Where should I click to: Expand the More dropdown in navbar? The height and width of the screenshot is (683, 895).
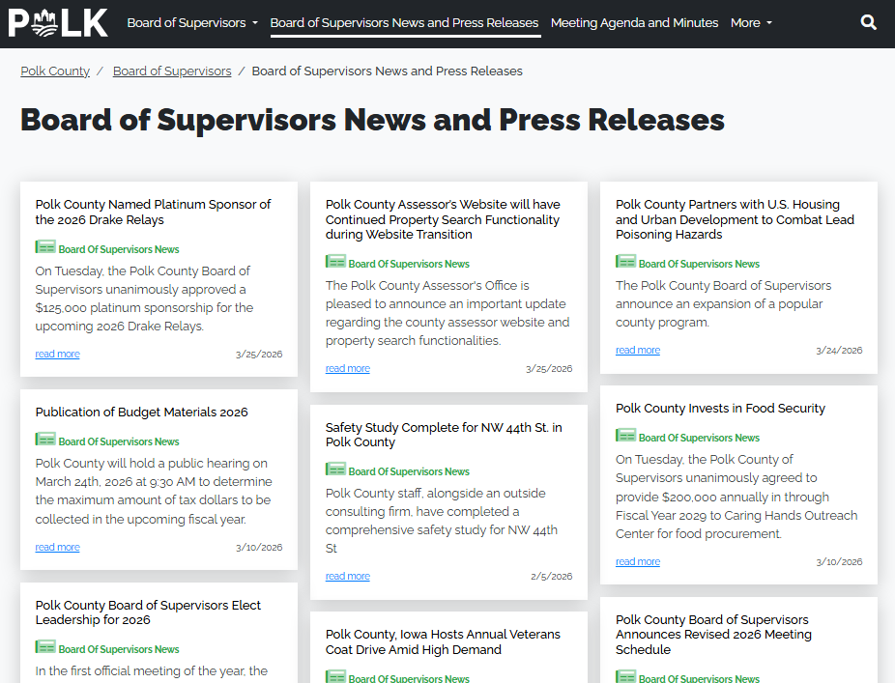(x=751, y=22)
